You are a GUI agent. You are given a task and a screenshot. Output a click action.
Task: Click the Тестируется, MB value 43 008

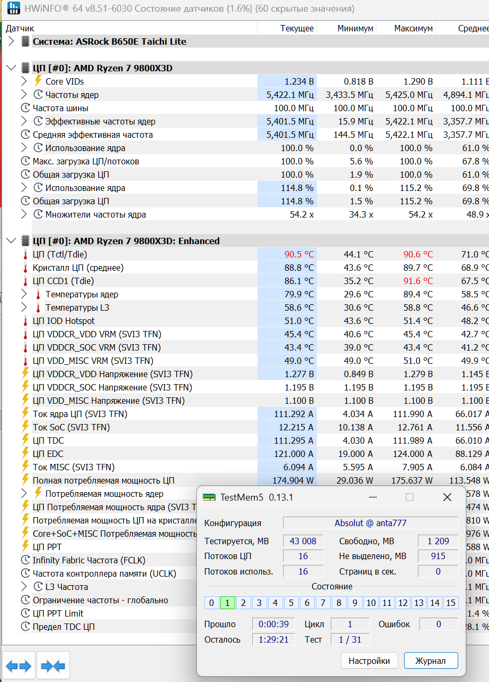click(303, 541)
